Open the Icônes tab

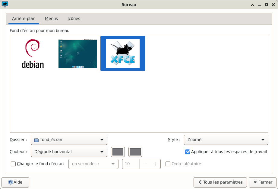[x=74, y=18]
